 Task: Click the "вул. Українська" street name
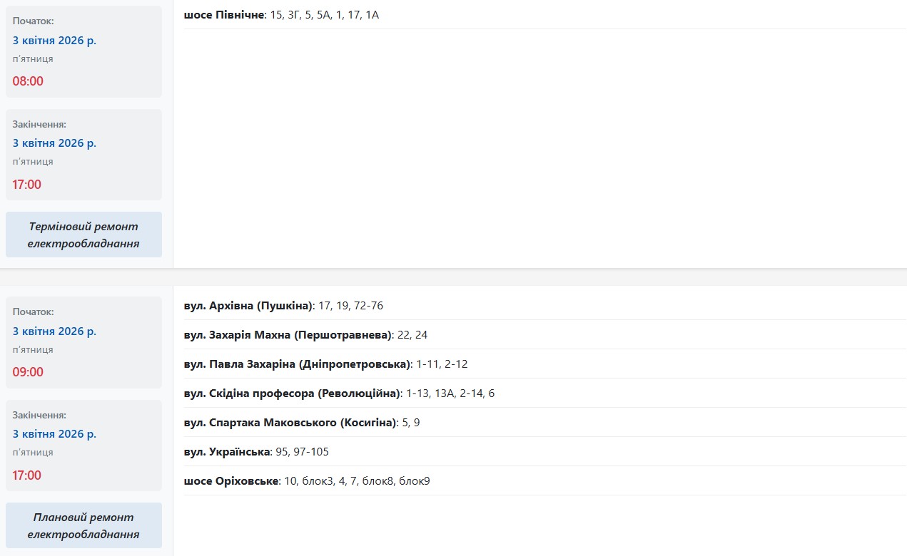[x=227, y=452]
